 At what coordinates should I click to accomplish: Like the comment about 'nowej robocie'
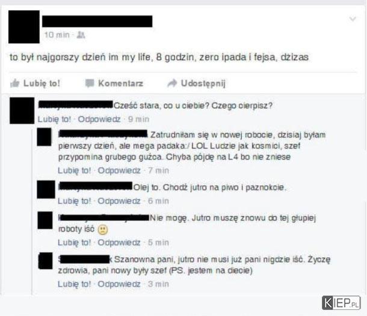74,170
